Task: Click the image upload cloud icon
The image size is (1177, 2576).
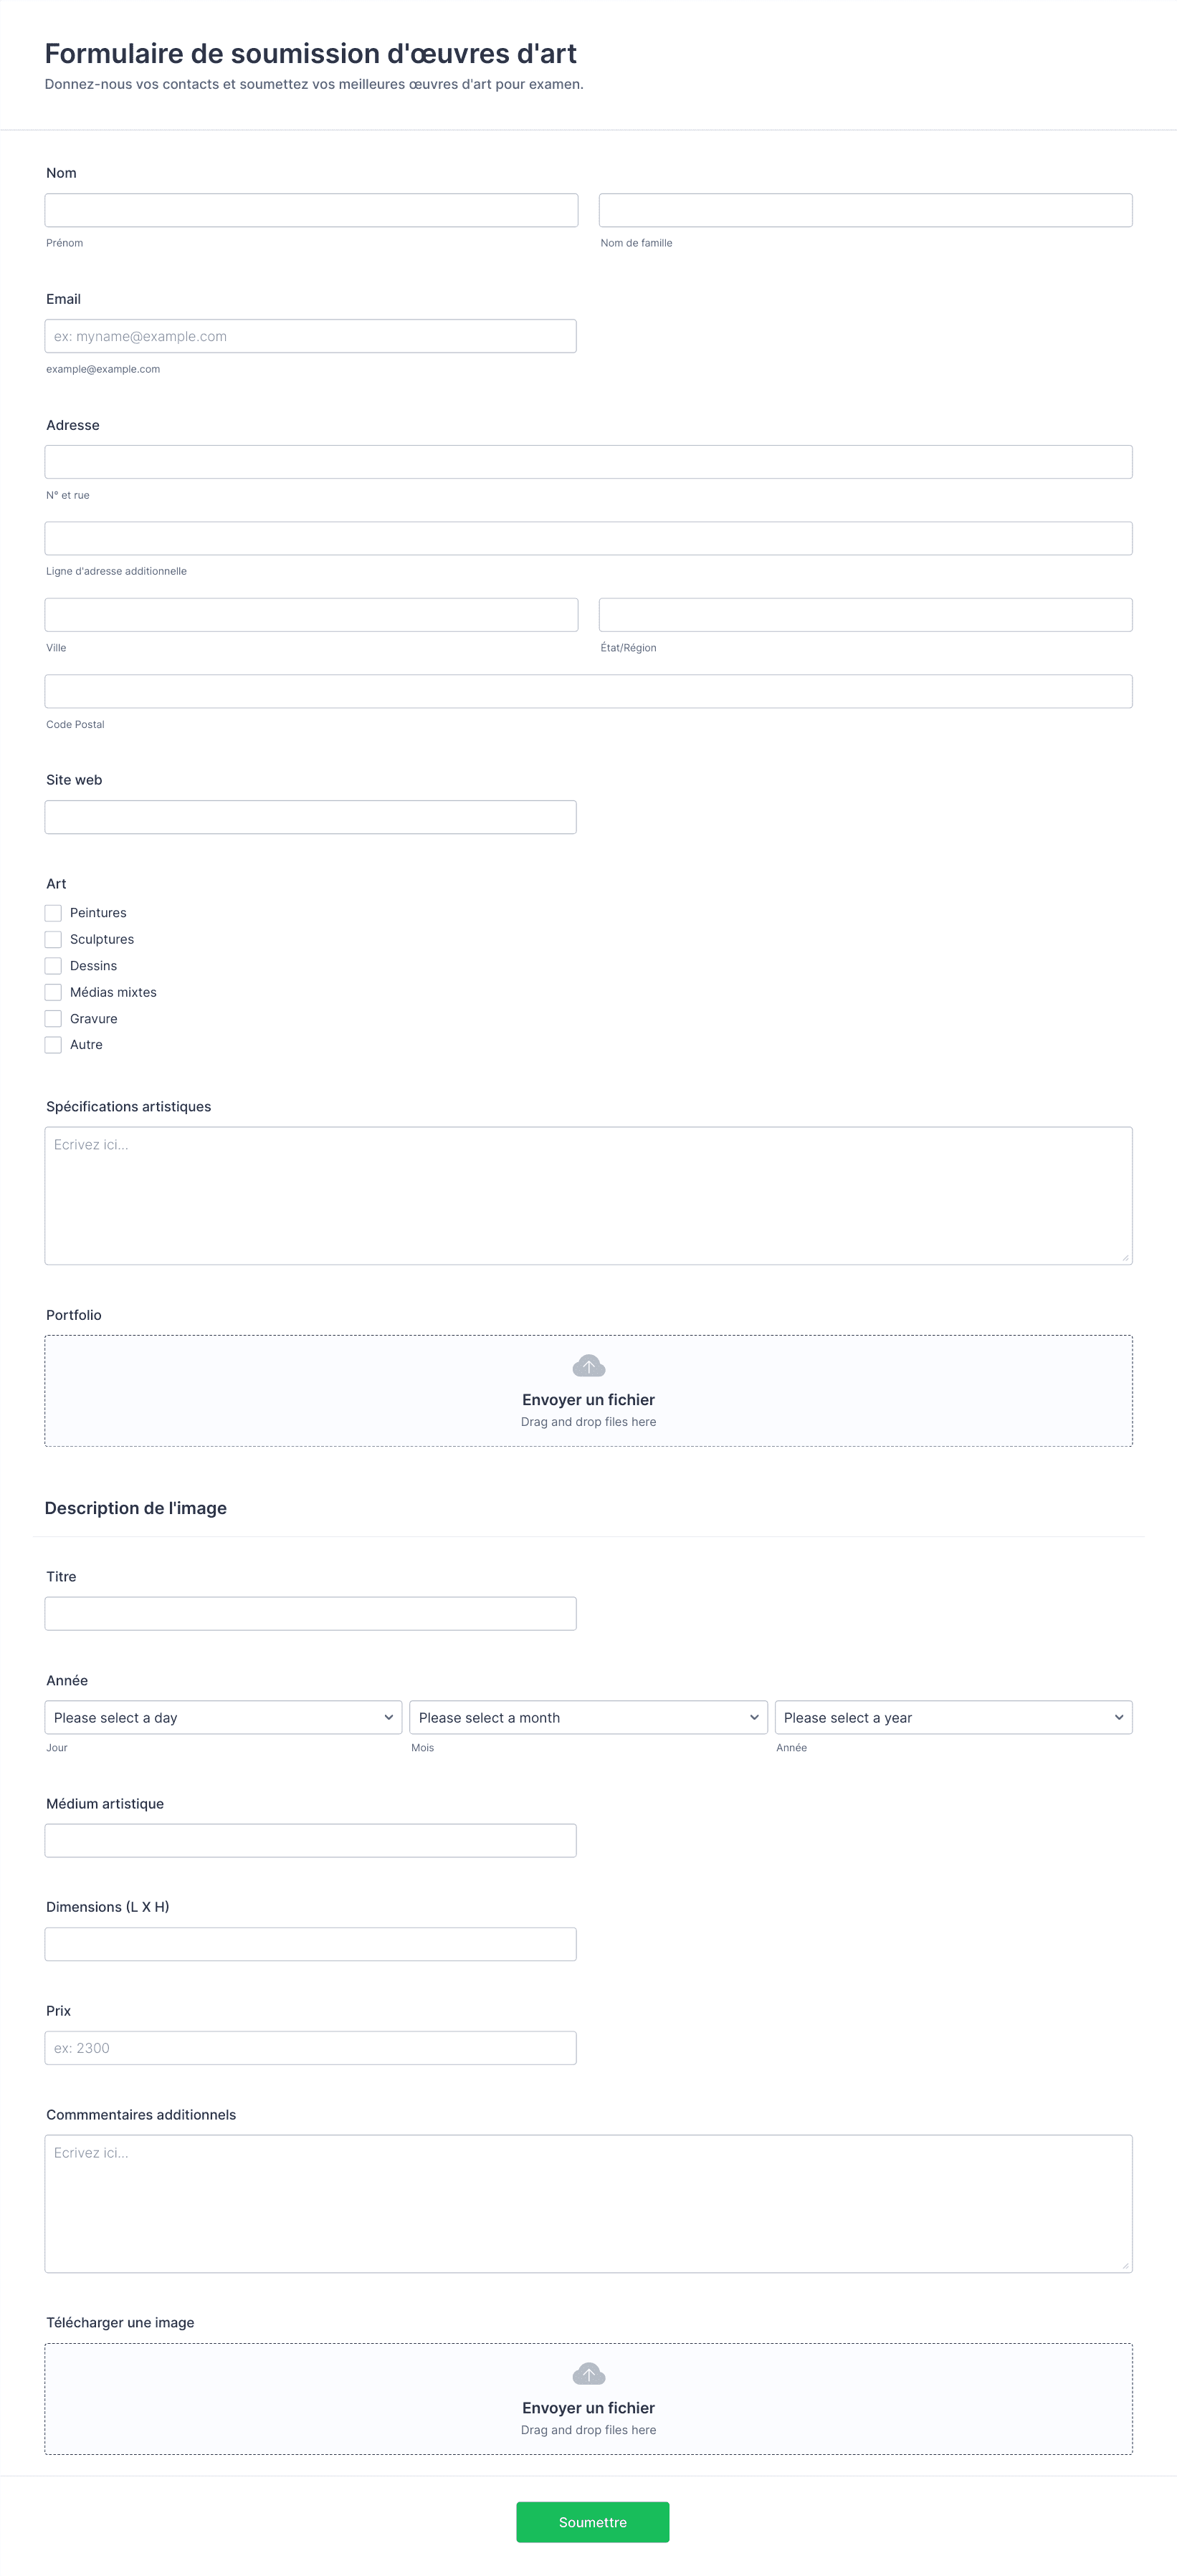Action: (588, 2374)
